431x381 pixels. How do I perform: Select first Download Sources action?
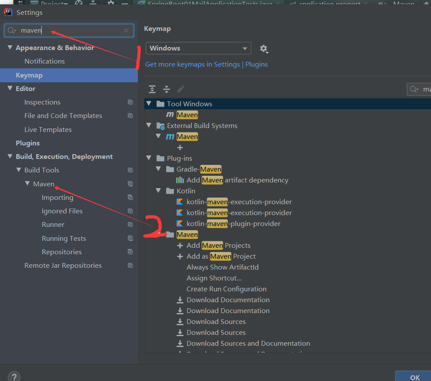pyautogui.click(x=216, y=321)
